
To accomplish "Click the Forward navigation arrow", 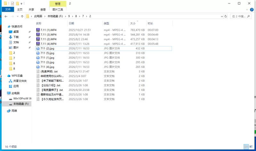I will click(x=12, y=16).
